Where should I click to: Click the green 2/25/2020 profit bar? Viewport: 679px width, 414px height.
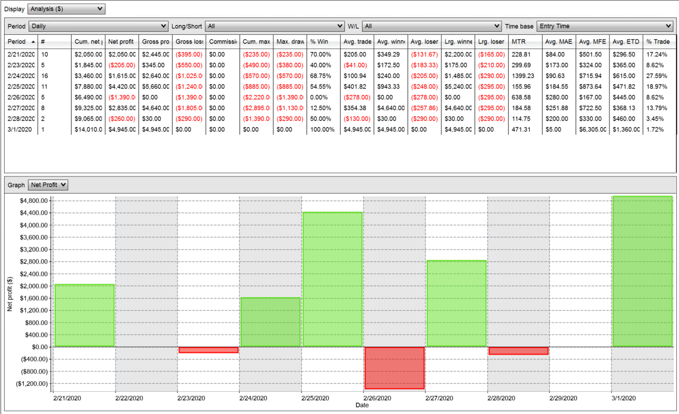(332, 279)
